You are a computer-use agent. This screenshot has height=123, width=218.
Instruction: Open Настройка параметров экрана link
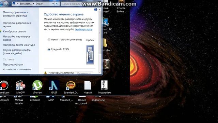point(17,38)
